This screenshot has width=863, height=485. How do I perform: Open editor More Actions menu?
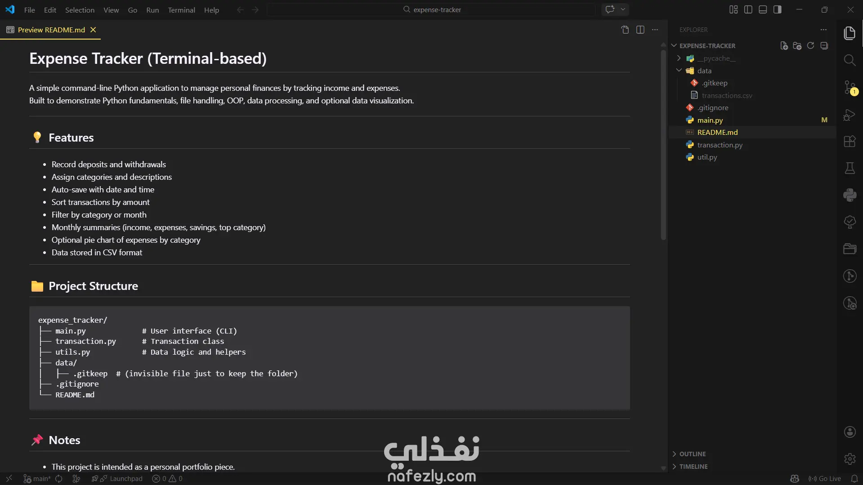[655, 30]
